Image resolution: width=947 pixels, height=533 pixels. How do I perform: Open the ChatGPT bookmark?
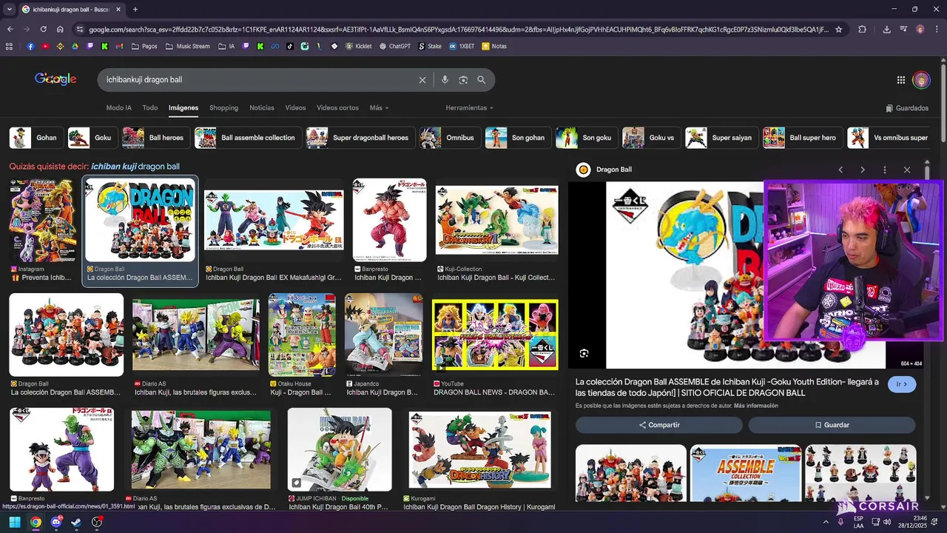pyautogui.click(x=395, y=46)
